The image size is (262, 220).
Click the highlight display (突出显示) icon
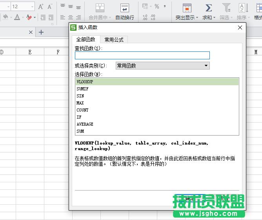187,8
